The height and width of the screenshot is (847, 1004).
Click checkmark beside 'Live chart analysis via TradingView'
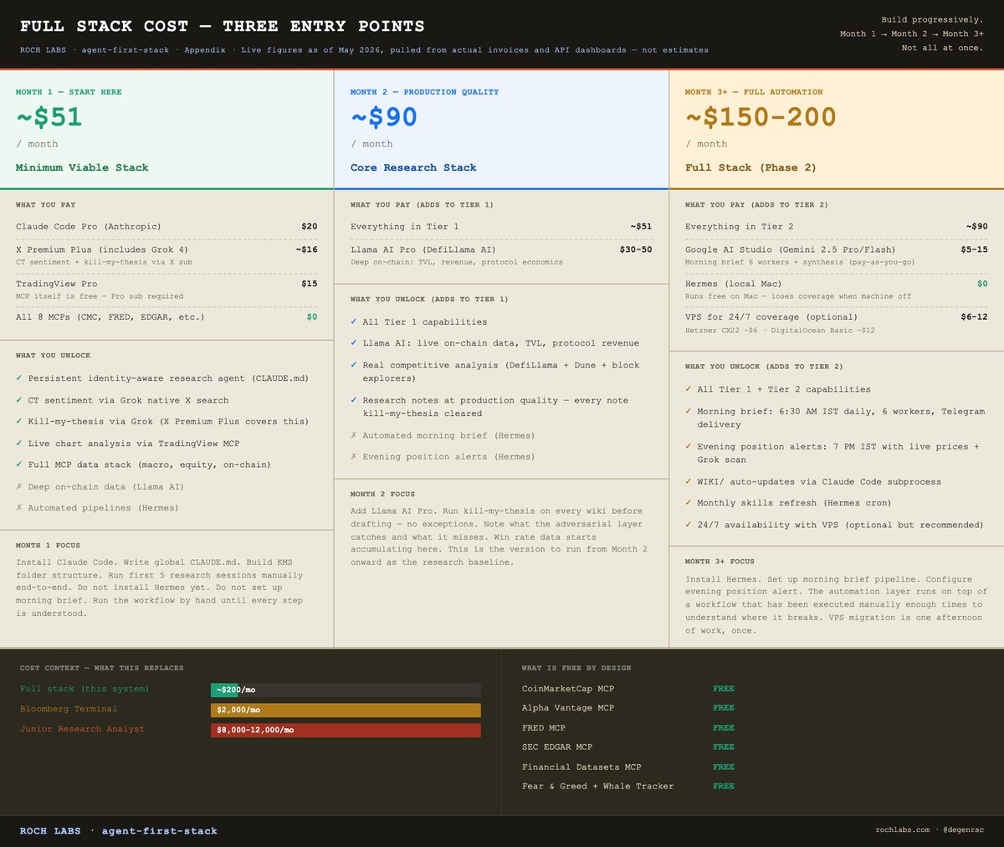[19, 444]
